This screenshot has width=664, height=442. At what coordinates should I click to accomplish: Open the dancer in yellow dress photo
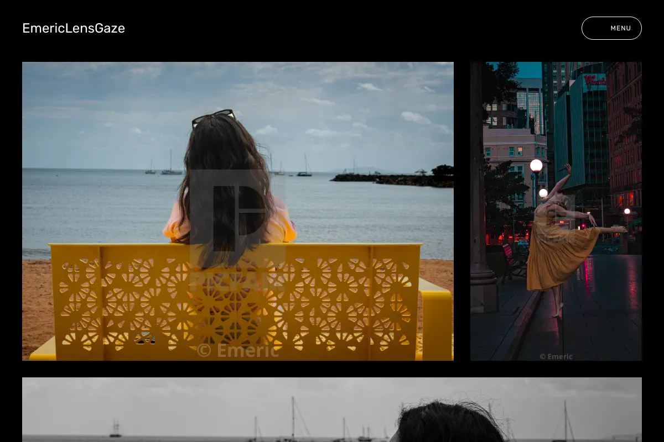556,211
